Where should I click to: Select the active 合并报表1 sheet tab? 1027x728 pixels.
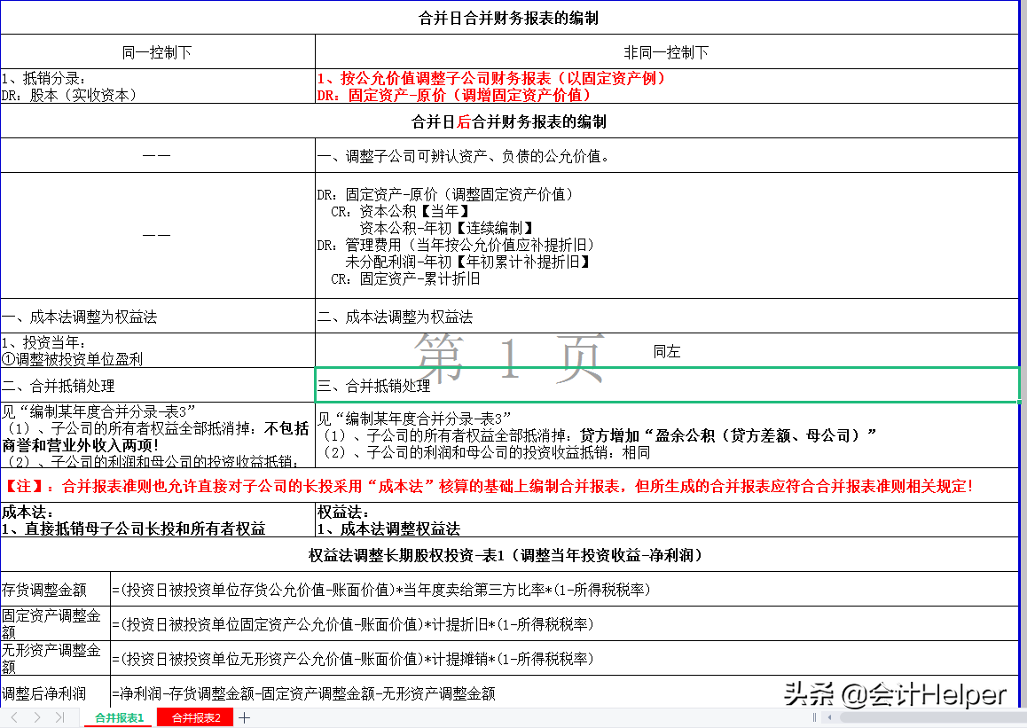119,718
